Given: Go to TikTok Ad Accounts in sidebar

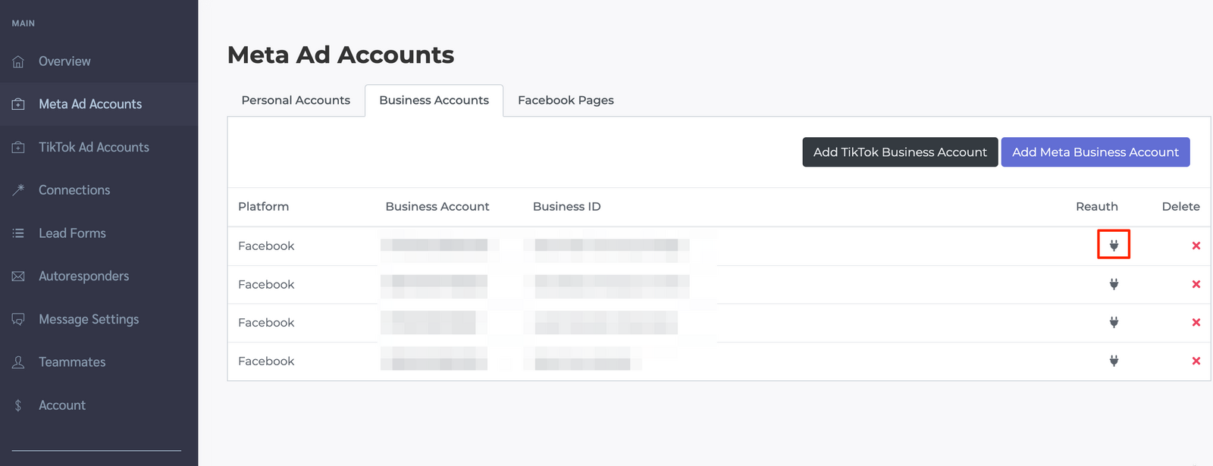Looking at the screenshot, I should click(x=93, y=147).
